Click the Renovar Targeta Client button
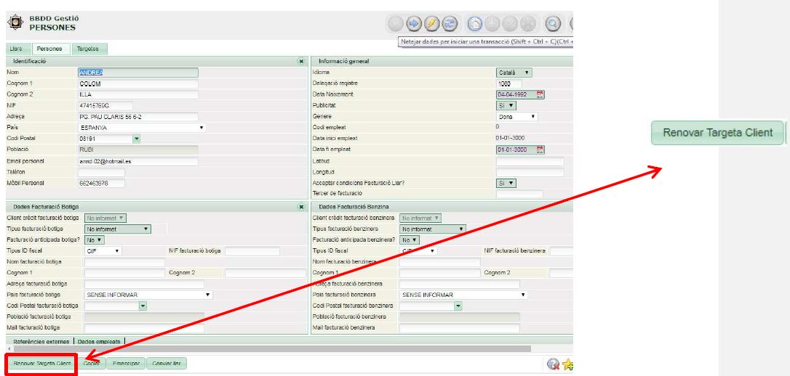The width and height of the screenshot is (790, 376). pyautogui.click(x=40, y=362)
